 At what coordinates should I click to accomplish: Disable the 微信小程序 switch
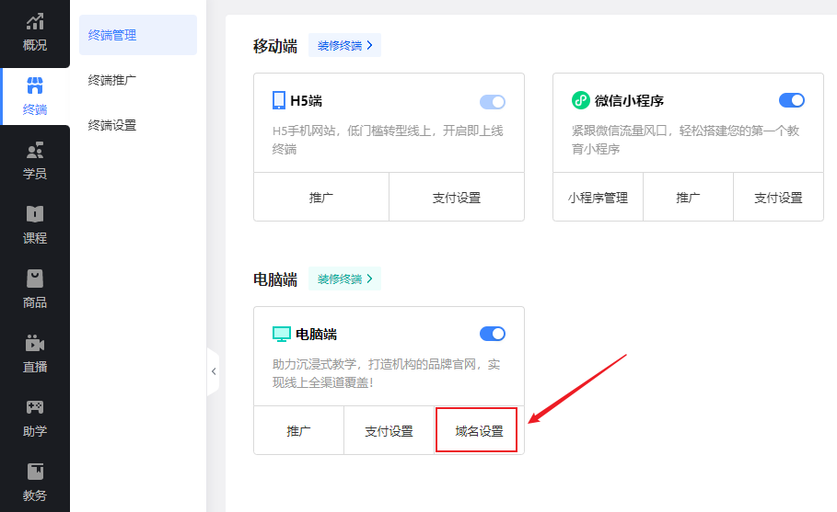click(791, 100)
